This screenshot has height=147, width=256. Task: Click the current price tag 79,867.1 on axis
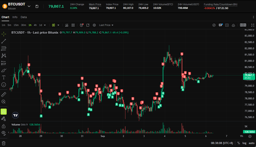(x=249, y=76)
